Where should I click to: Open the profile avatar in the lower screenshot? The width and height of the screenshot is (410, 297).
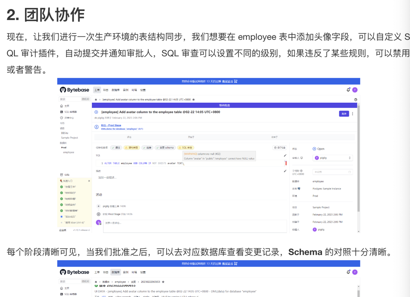click(x=355, y=272)
